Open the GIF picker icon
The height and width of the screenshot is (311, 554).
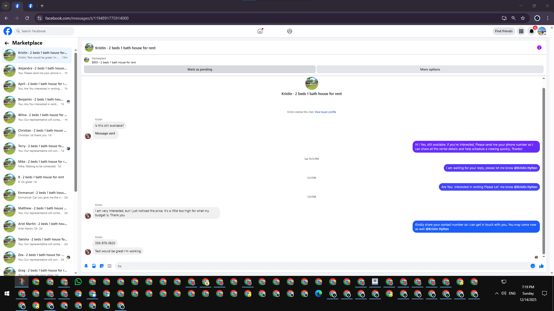109,266
